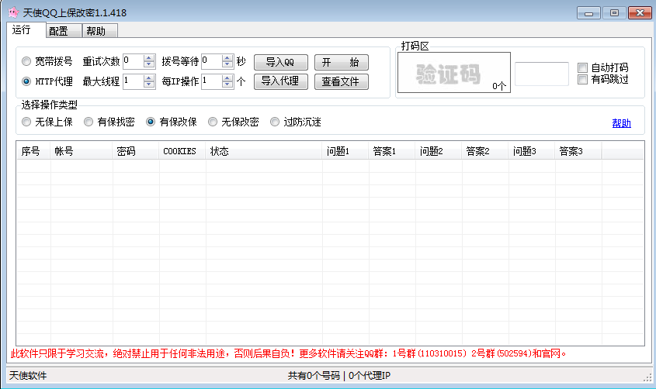Viewport: 656px width, 389px height.
Task: Click the captcha input field beside 验证码
Action: [541, 74]
